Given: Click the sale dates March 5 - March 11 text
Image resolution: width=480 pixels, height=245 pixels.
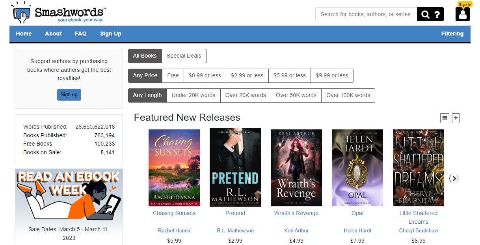Looking at the screenshot, I should [x=69, y=234].
